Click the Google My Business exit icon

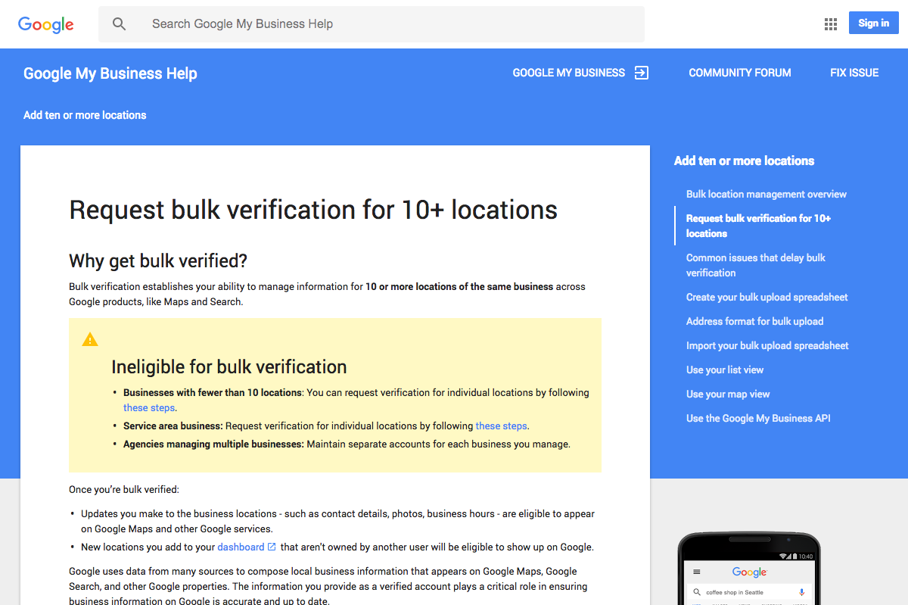tap(642, 73)
